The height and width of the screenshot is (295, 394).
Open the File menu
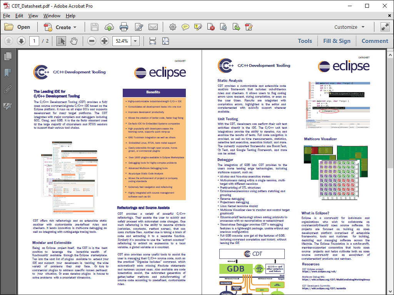point(7,15)
